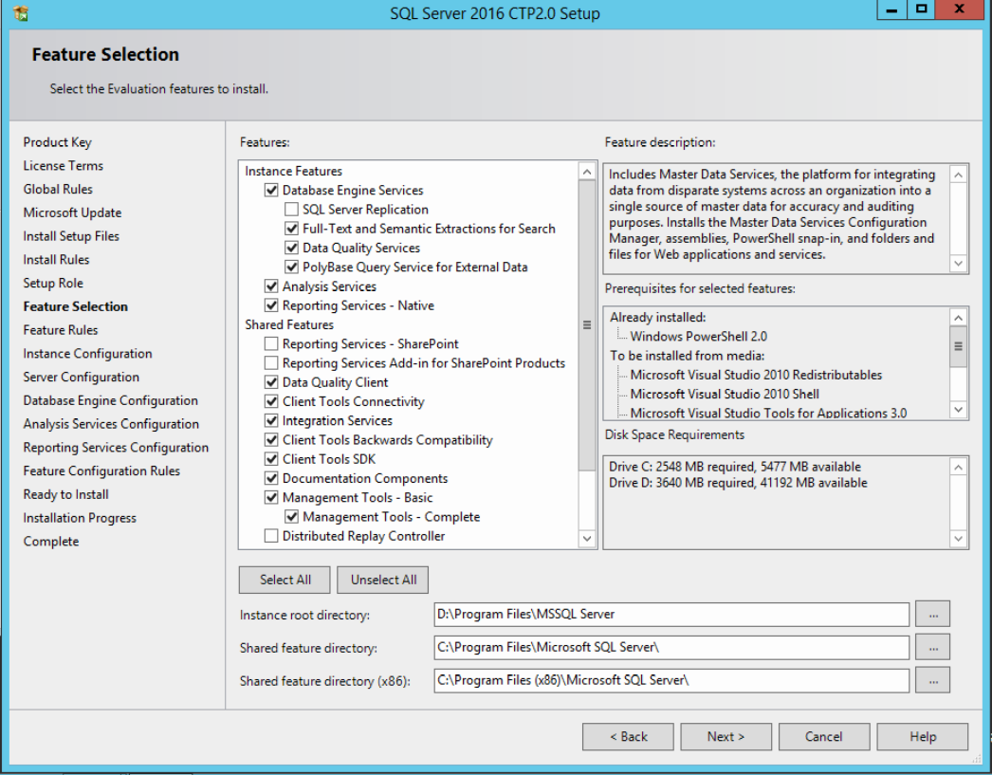Image resolution: width=992 pixels, height=775 pixels.
Task: Enable Distributed Replay Controller checkbox
Action: point(271,536)
